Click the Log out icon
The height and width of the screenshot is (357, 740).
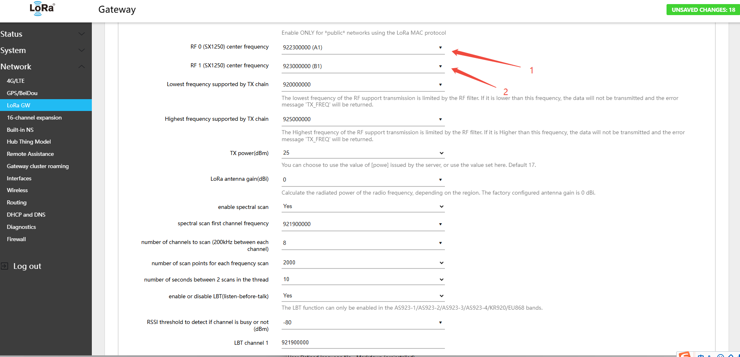(4, 266)
